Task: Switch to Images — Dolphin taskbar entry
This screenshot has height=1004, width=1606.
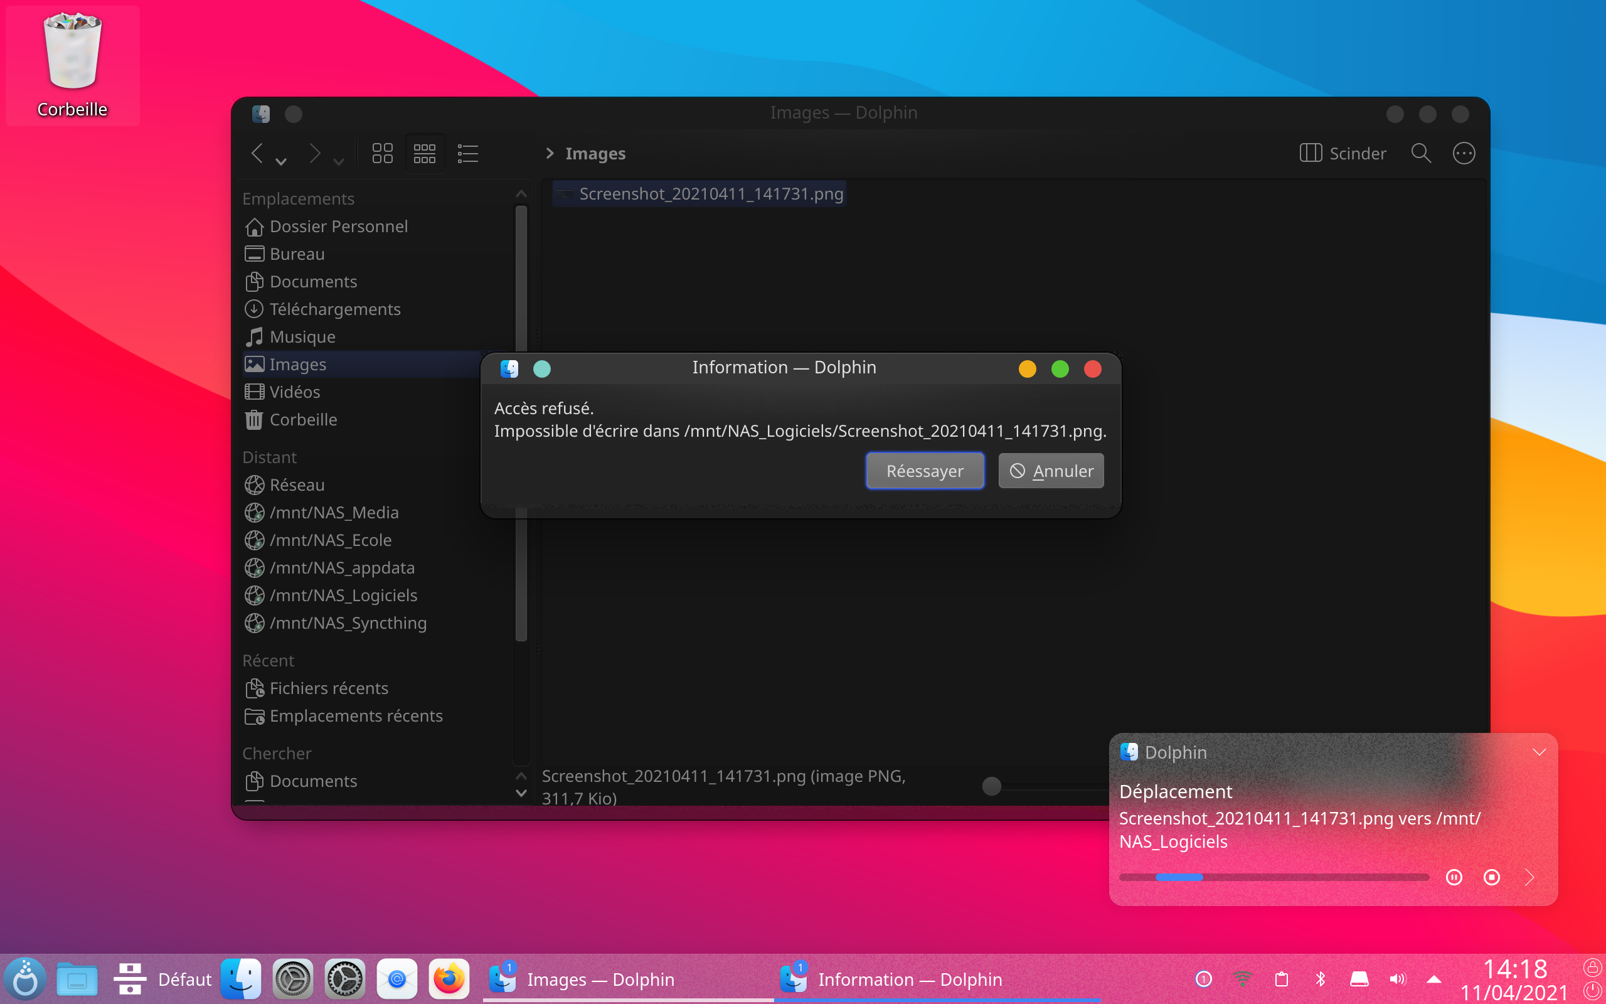Action: (x=628, y=979)
